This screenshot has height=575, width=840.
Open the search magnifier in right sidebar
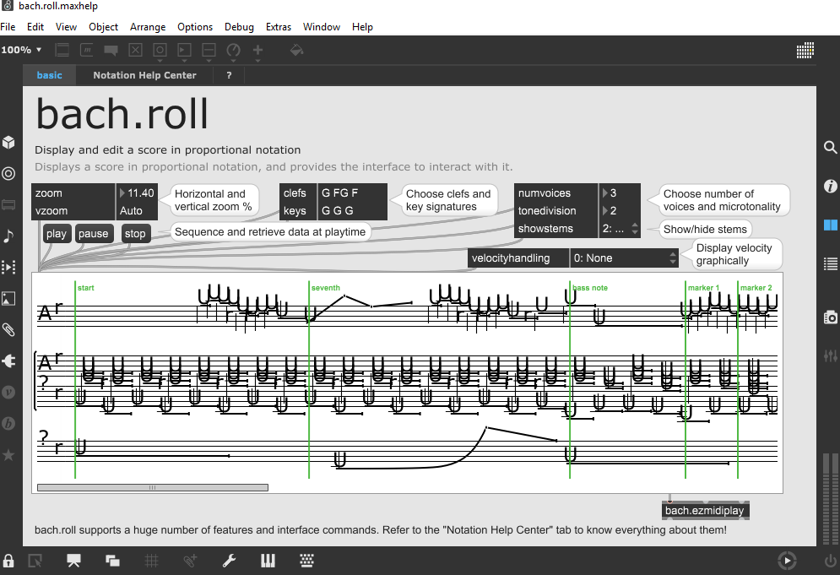[831, 148]
